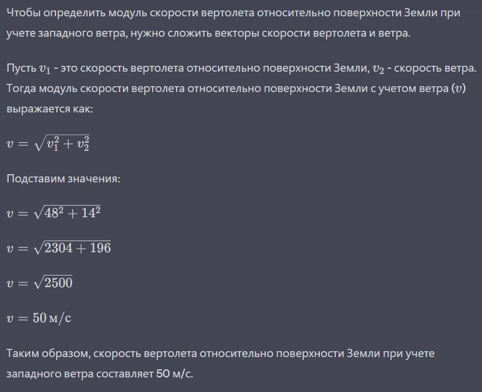This screenshot has width=482, height=392.
Task: Click the number 196 in the equation
Action: (100, 248)
